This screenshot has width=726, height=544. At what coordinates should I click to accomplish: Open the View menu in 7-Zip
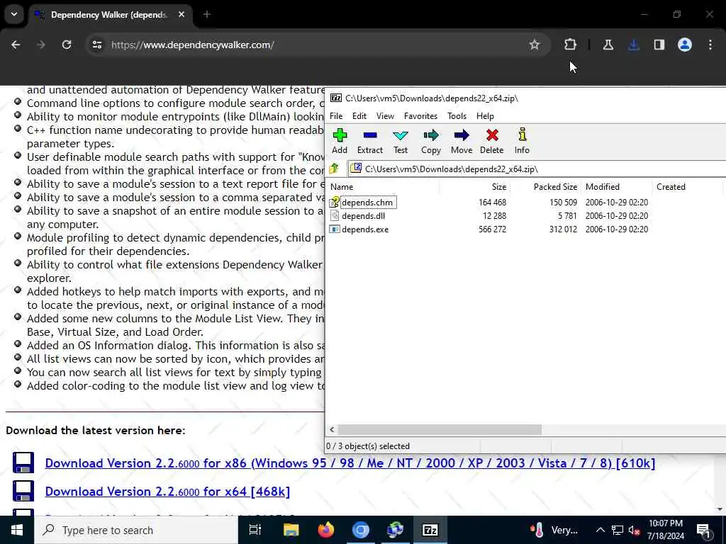[385, 116]
